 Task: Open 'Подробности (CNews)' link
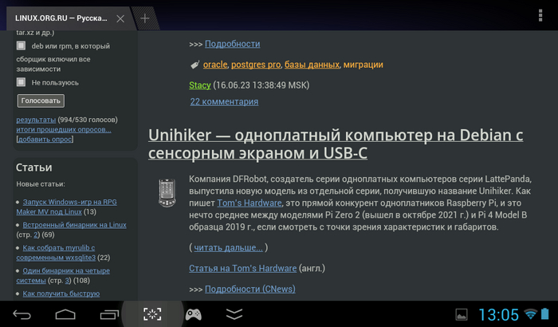(250, 289)
